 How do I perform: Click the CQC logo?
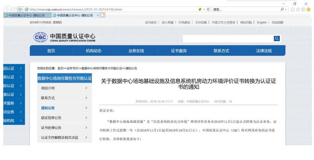coord(40,37)
